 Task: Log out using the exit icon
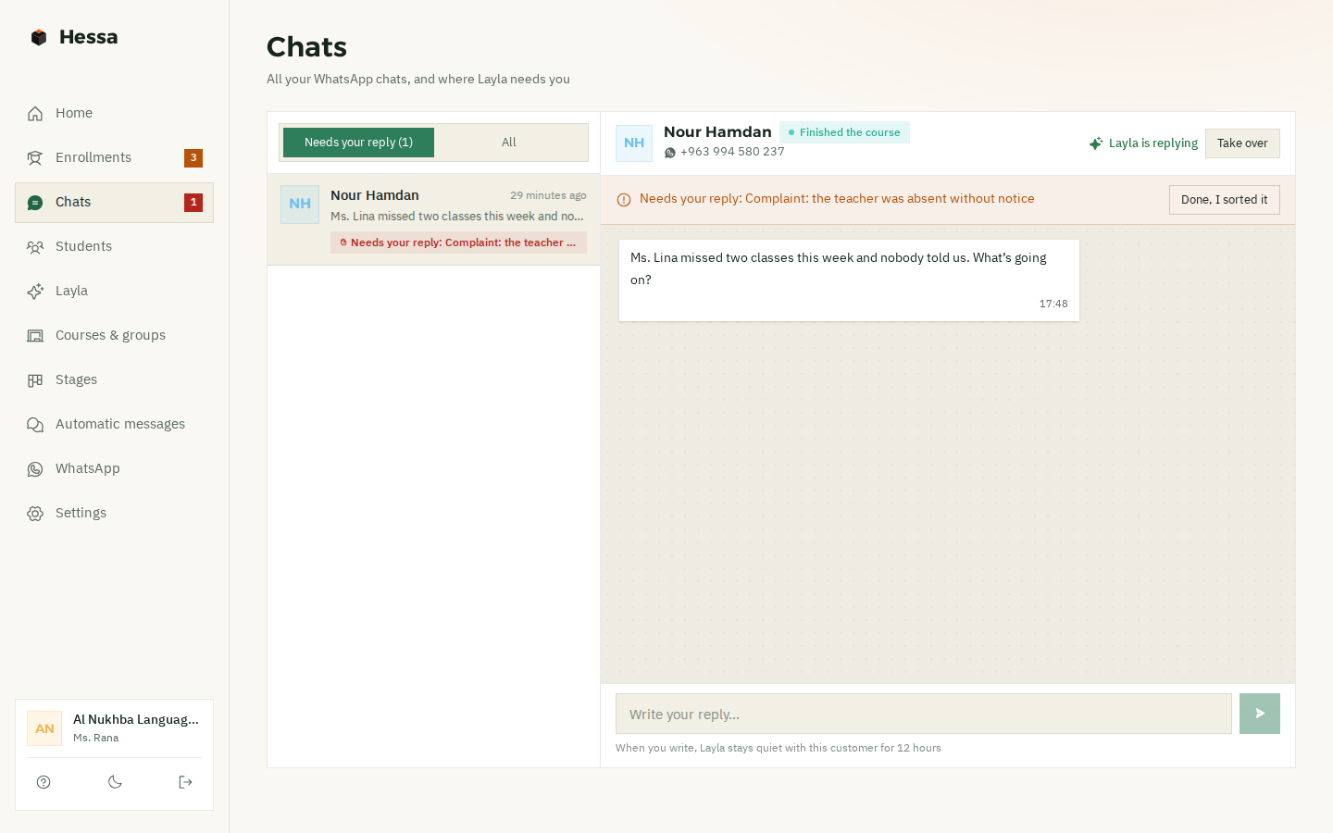[185, 782]
